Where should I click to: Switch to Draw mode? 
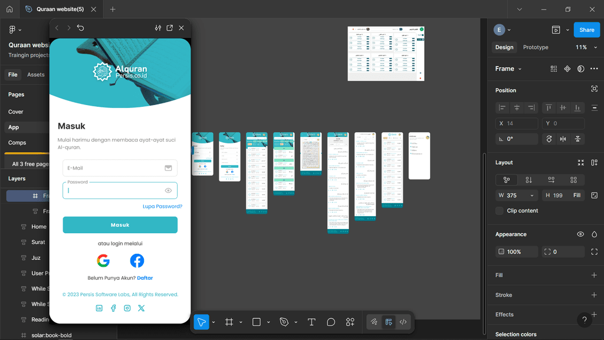(x=373, y=322)
